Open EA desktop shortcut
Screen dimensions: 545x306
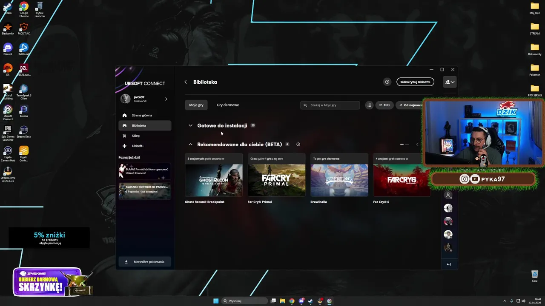(8, 70)
